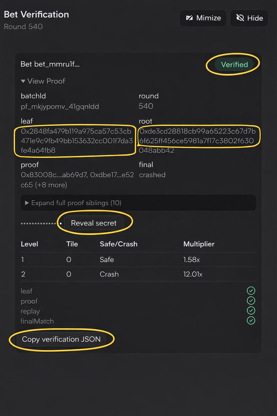Click the finalMatch check label
The width and height of the screenshot is (277, 416).
tap(37, 321)
